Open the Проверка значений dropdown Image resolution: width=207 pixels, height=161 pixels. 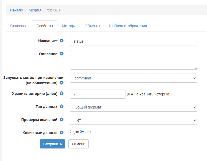tap(134, 120)
